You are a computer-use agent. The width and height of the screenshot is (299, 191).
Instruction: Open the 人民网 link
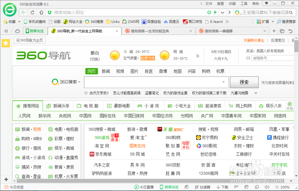(24, 116)
